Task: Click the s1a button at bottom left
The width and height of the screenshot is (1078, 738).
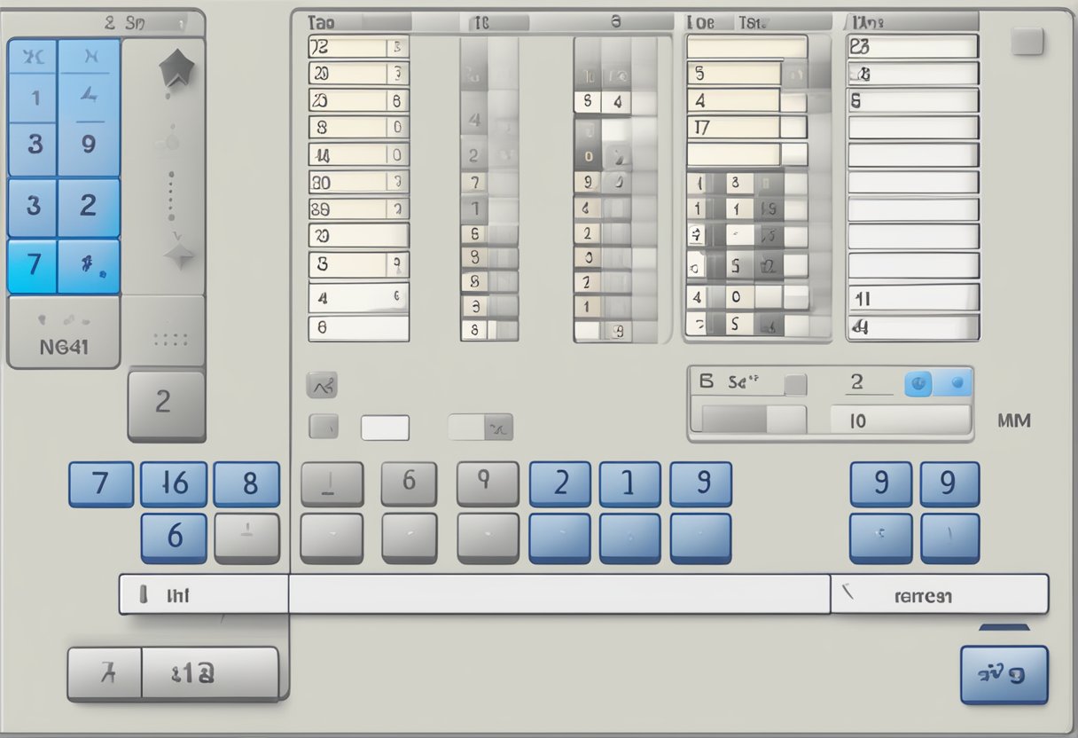Action: [x=209, y=674]
